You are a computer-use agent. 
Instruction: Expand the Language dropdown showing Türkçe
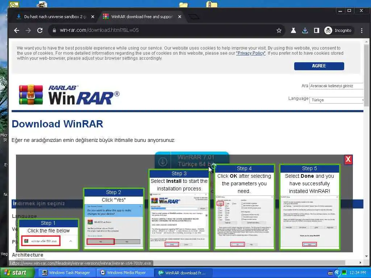point(336,100)
